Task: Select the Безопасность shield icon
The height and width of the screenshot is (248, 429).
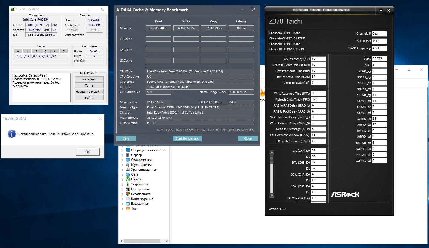Action: 128,194
